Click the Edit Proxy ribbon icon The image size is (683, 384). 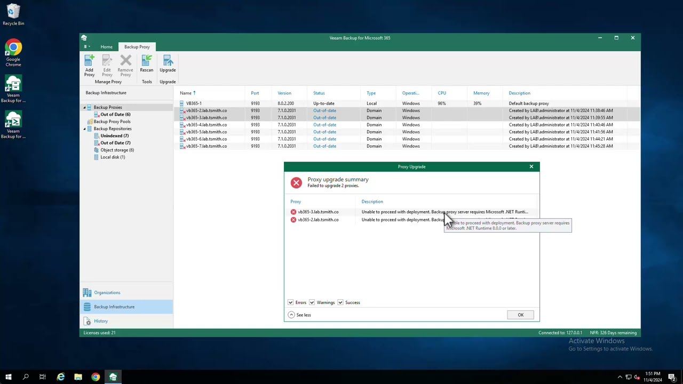point(107,66)
